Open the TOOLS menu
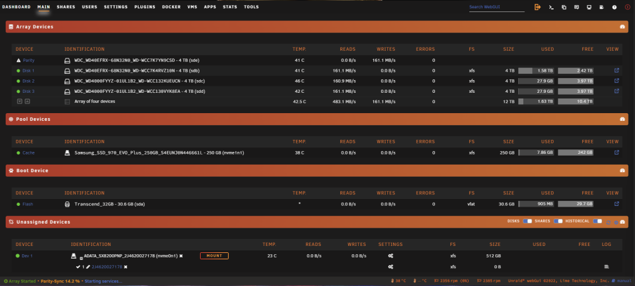 (x=251, y=7)
